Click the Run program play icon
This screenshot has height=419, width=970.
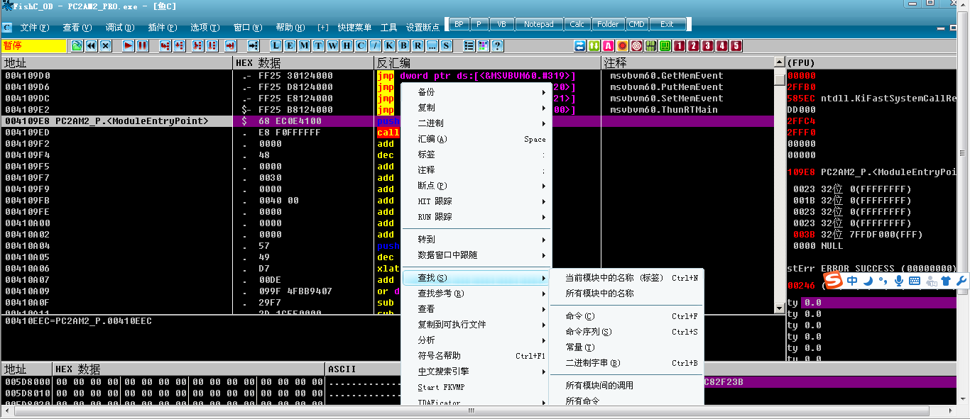pos(129,45)
